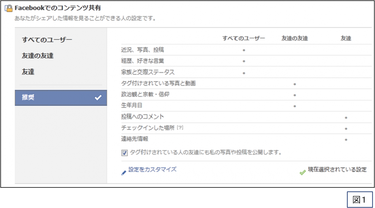
Task: Toggle the タグ付けされている人の友達にも checkbox
Action: point(124,153)
